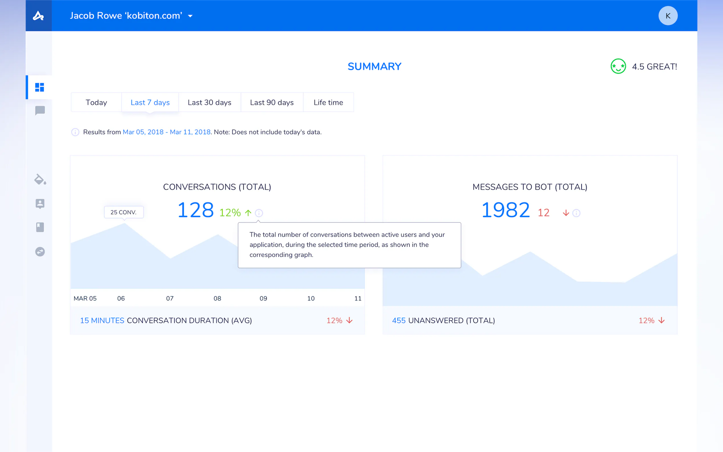The width and height of the screenshot is (723, 452).
Task: Select the Life time tab
Action: [328, 102]
